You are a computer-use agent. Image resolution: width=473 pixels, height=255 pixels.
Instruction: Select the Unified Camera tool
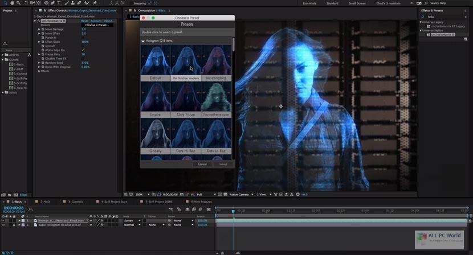pos(32,3)
